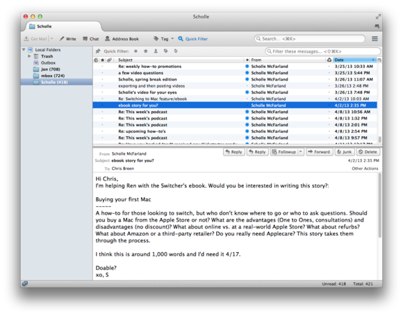
Task: Click the Followup button
Action: [284, 152]
